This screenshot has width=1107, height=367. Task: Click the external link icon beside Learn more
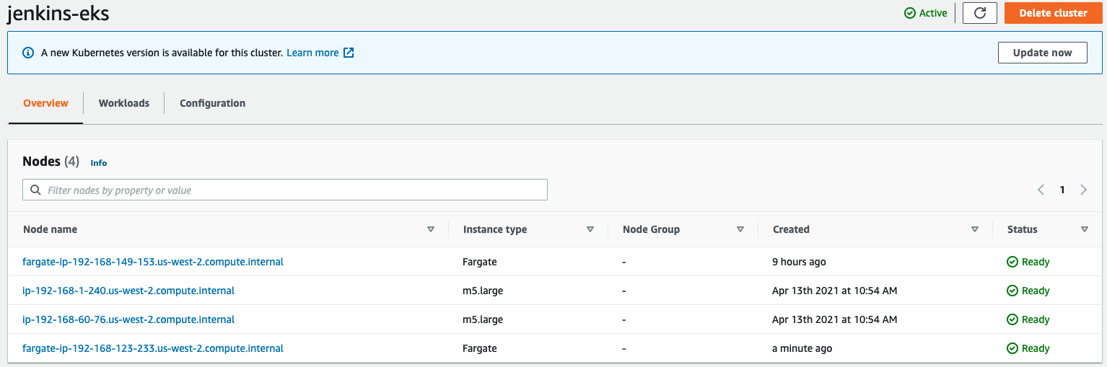[349, 53]
